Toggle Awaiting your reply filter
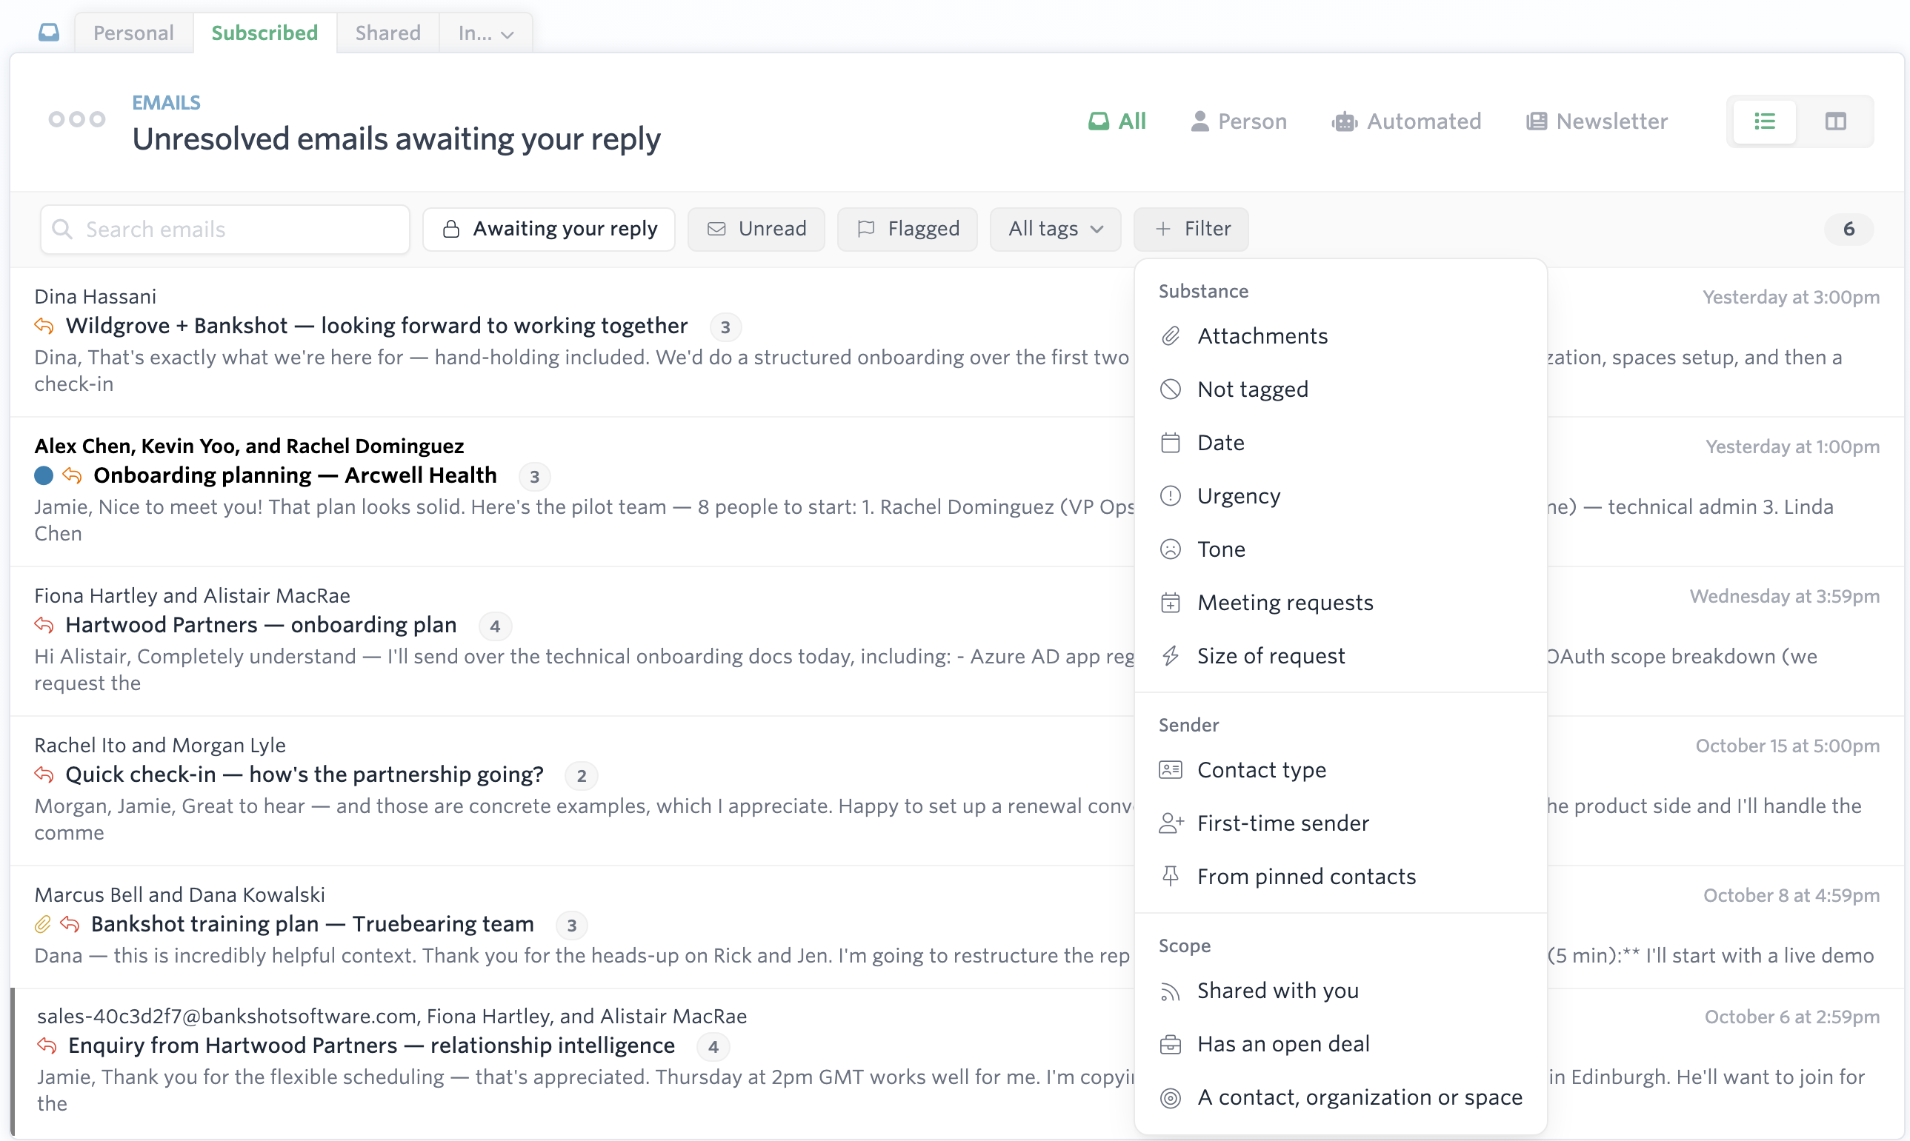1910x1141 pixels. click(x=549, y=229)
